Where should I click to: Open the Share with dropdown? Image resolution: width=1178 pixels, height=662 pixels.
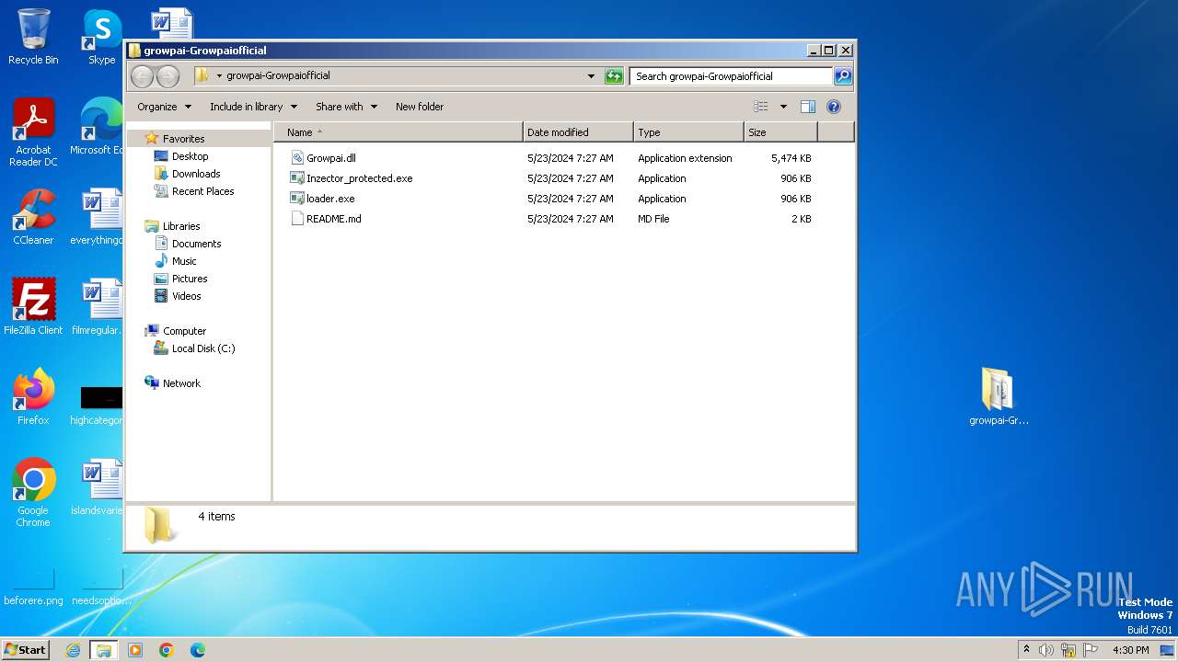point(346,107)
